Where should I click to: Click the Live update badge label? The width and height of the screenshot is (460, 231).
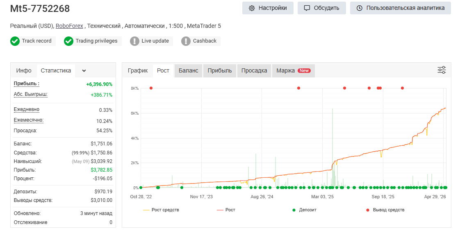point(155,41)
